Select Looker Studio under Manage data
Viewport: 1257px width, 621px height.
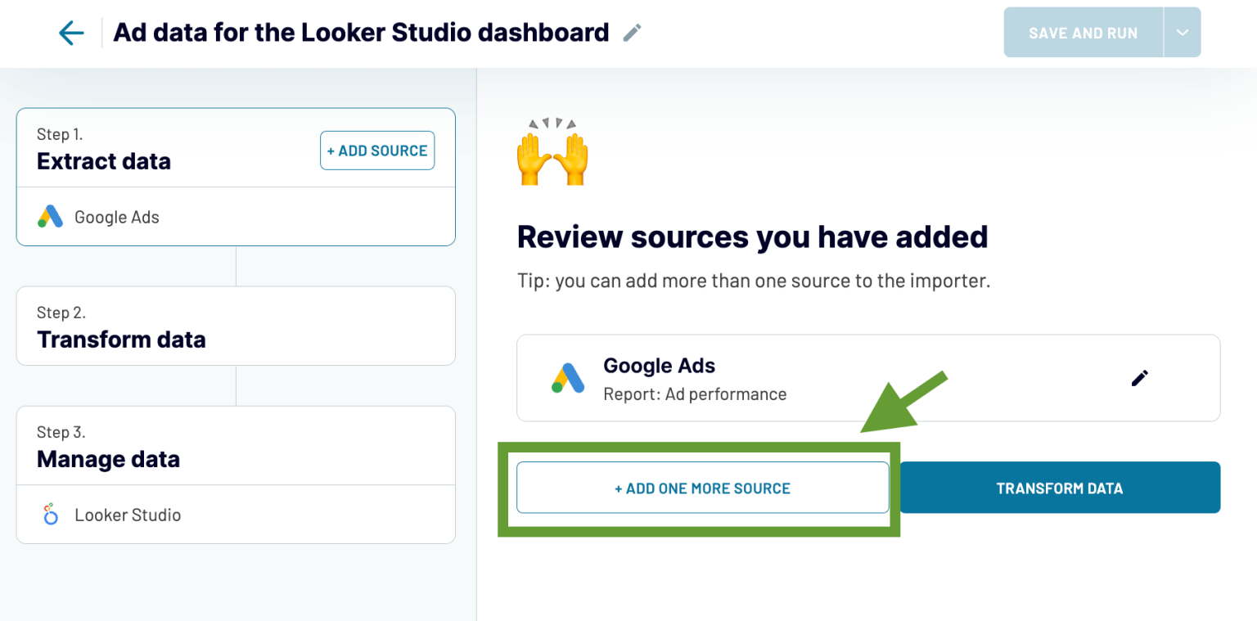pyautogui.click(x=128, y=515)
